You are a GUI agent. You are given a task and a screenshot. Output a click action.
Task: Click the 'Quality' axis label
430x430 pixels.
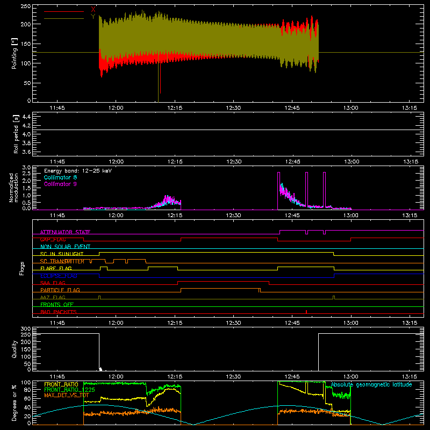(x=15, y=349)
